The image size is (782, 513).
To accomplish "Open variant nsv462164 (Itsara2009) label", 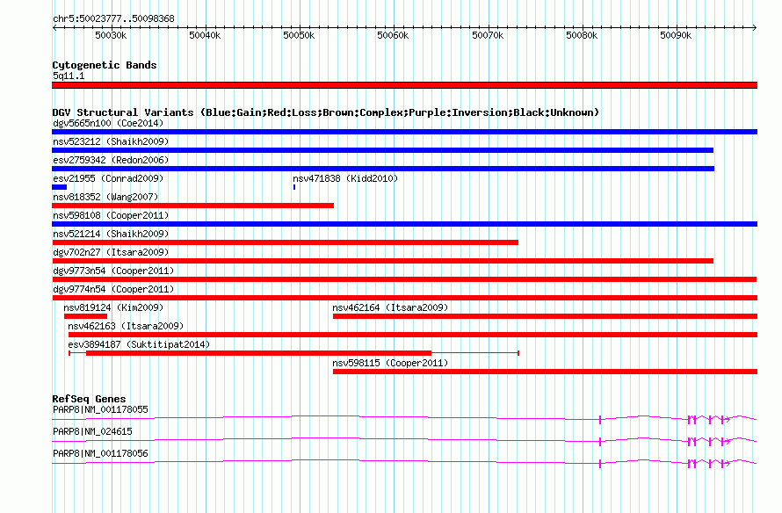I will (x=390, y=307).
